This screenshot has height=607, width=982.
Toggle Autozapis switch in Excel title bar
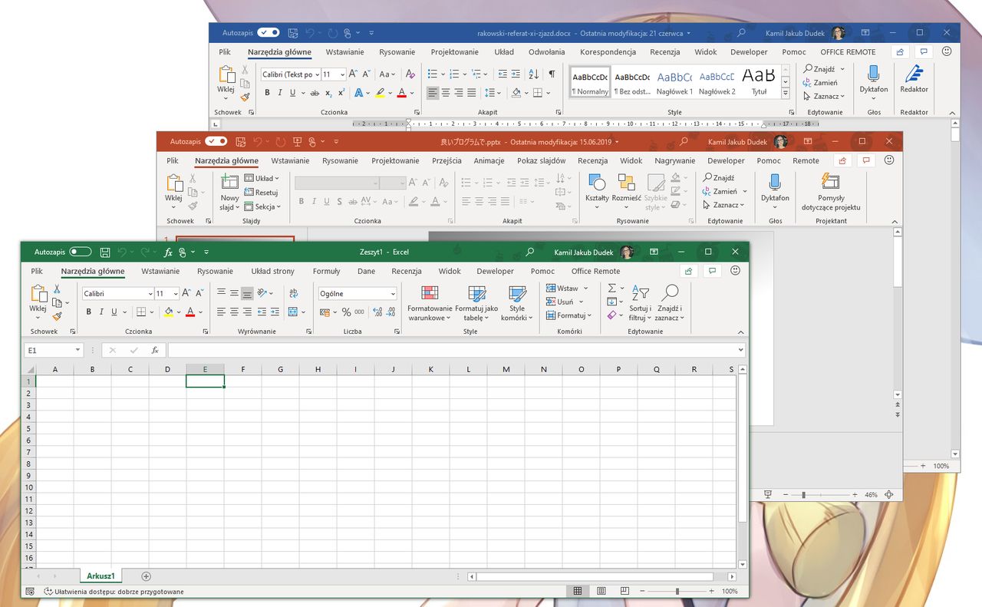[x=80, y=252]
